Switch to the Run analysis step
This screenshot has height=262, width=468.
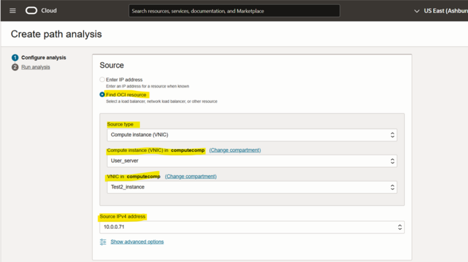(36, 67)
